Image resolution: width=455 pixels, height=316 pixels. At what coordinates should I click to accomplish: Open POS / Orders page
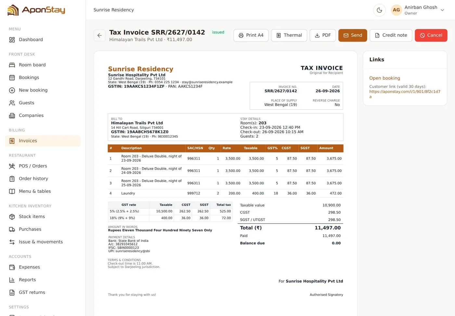pyautogui.click(x=43, y=166)
